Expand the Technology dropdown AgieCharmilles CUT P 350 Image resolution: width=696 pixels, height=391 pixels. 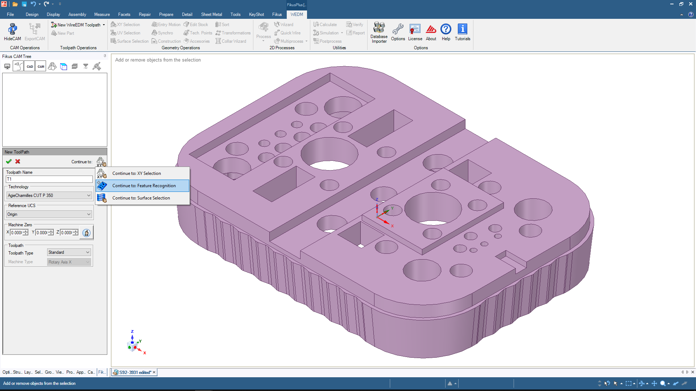coord(88,195)
